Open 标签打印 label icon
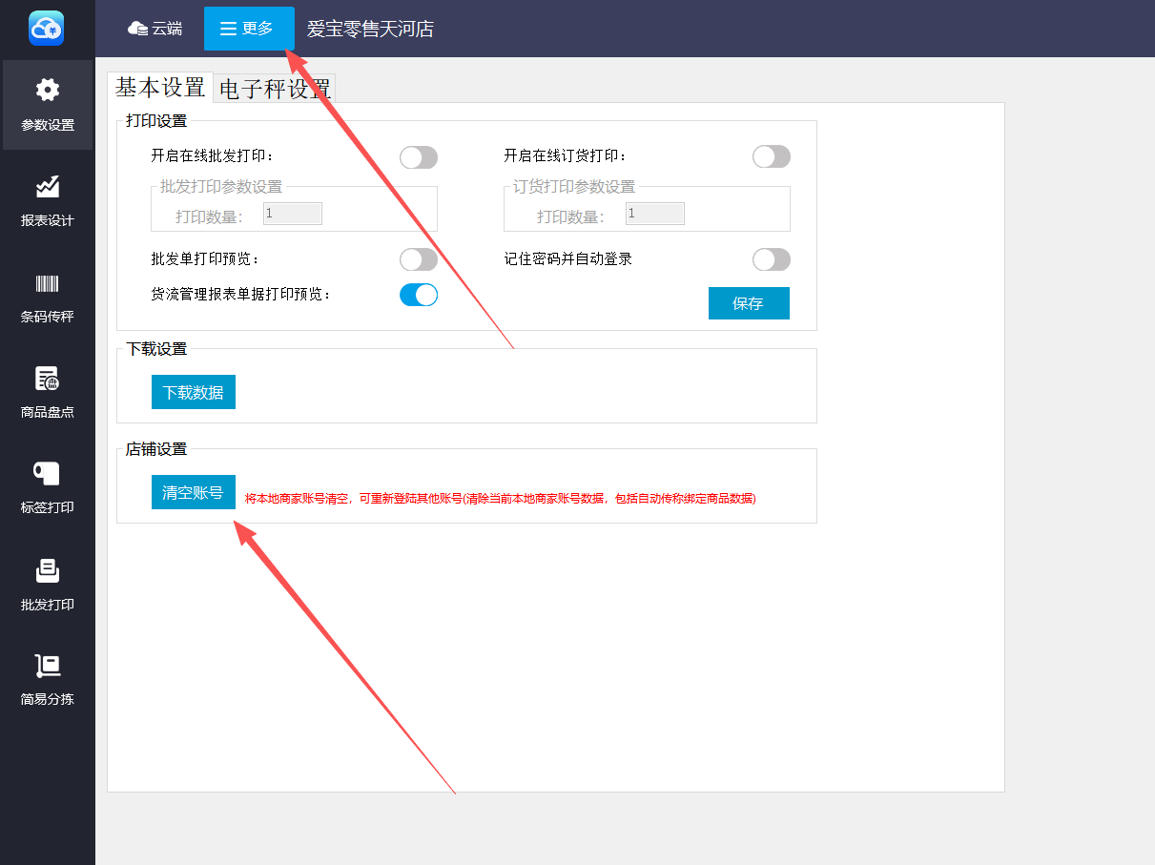Screen dimensions: 1155x865 (47, 474)
